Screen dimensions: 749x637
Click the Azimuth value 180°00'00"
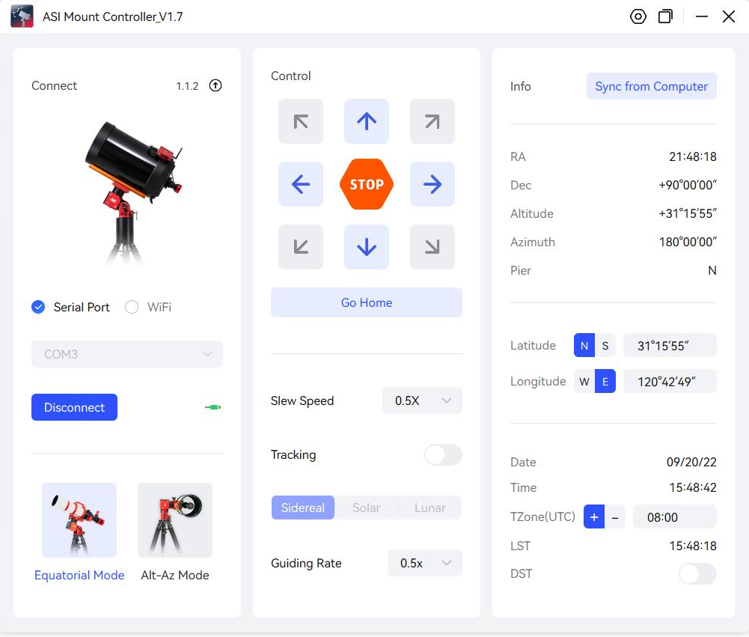(688, 242)
